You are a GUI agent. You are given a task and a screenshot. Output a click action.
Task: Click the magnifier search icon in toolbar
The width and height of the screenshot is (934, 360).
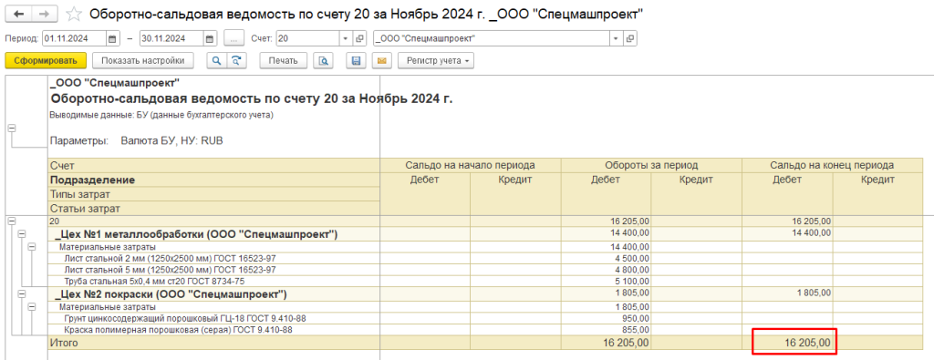tap(217, 61)
